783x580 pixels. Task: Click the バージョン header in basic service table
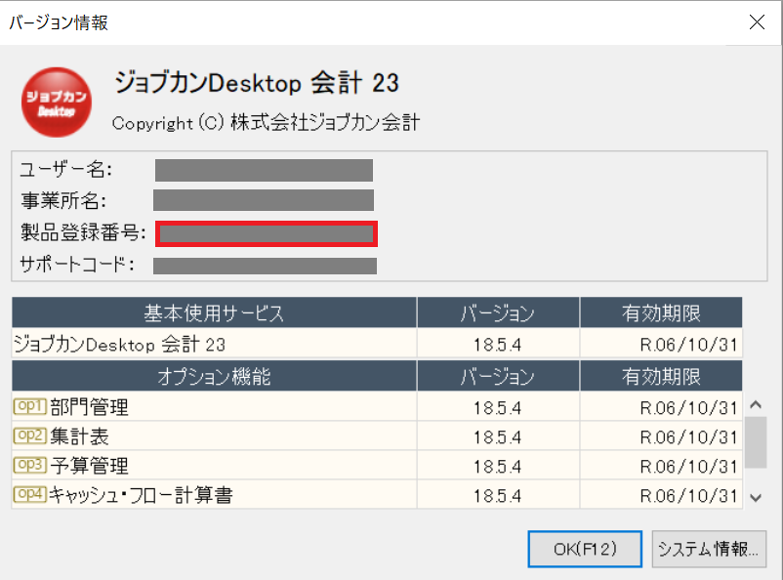(498, 312)
